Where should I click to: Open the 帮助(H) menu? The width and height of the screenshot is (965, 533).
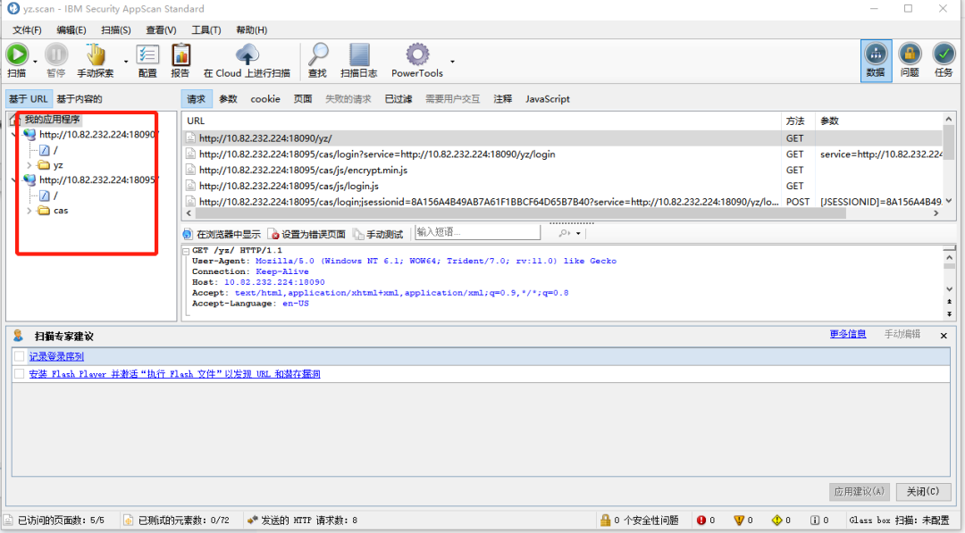point(252,30)
